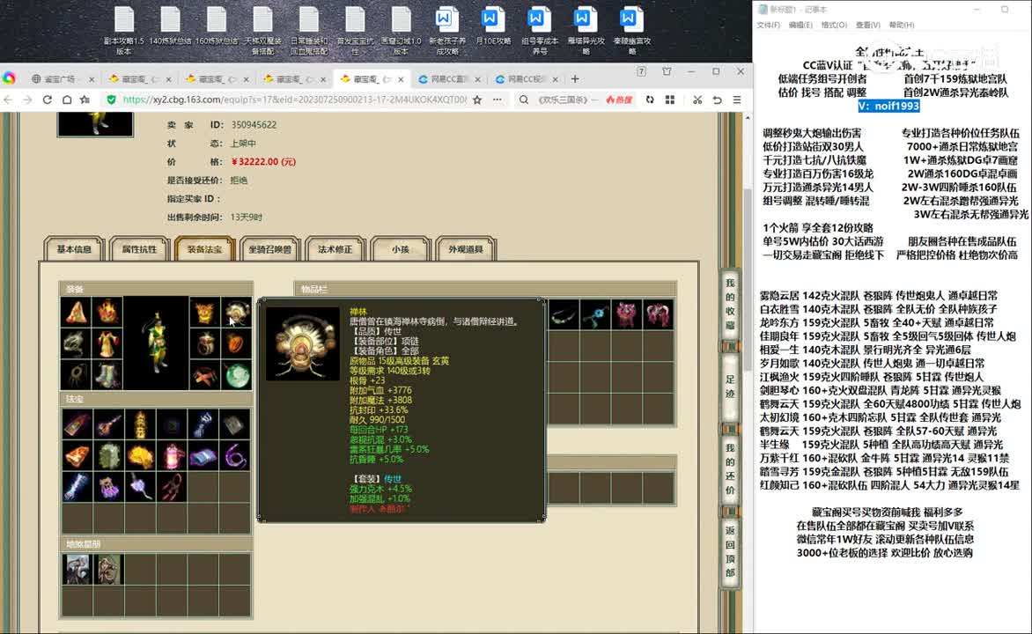
Task: Click the second 地煞星册 portrait
Action: pyautogui.click(x=108, y=569)
